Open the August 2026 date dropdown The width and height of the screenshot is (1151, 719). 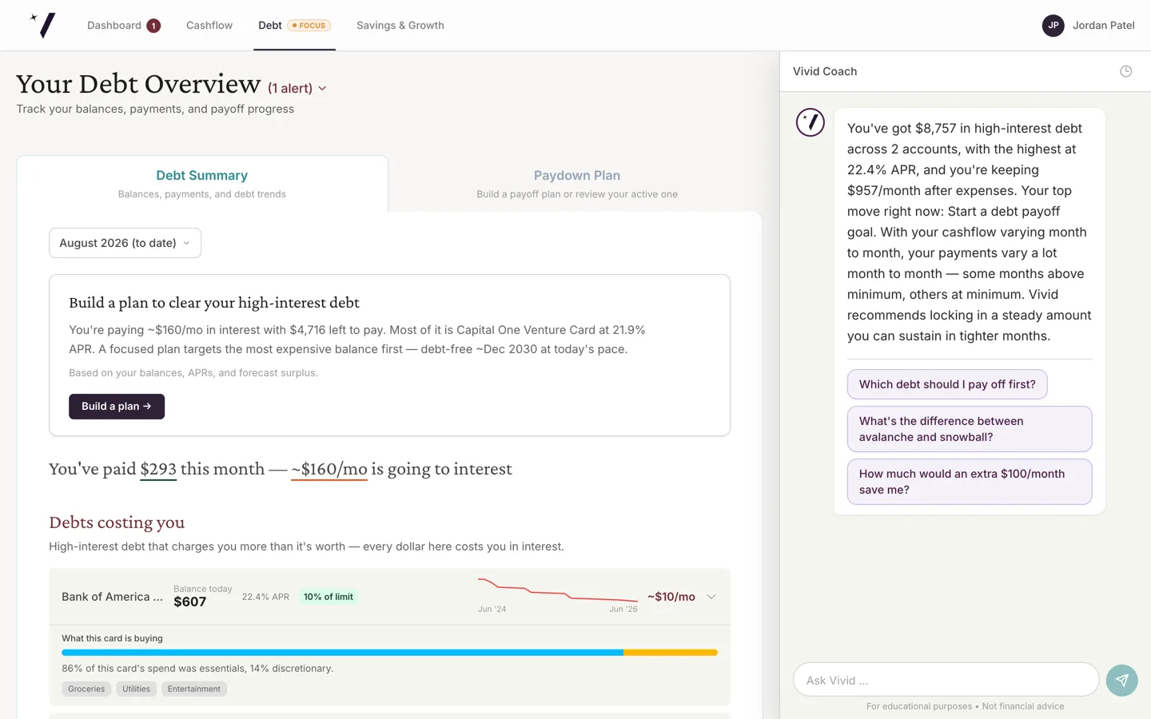[125, 243]
